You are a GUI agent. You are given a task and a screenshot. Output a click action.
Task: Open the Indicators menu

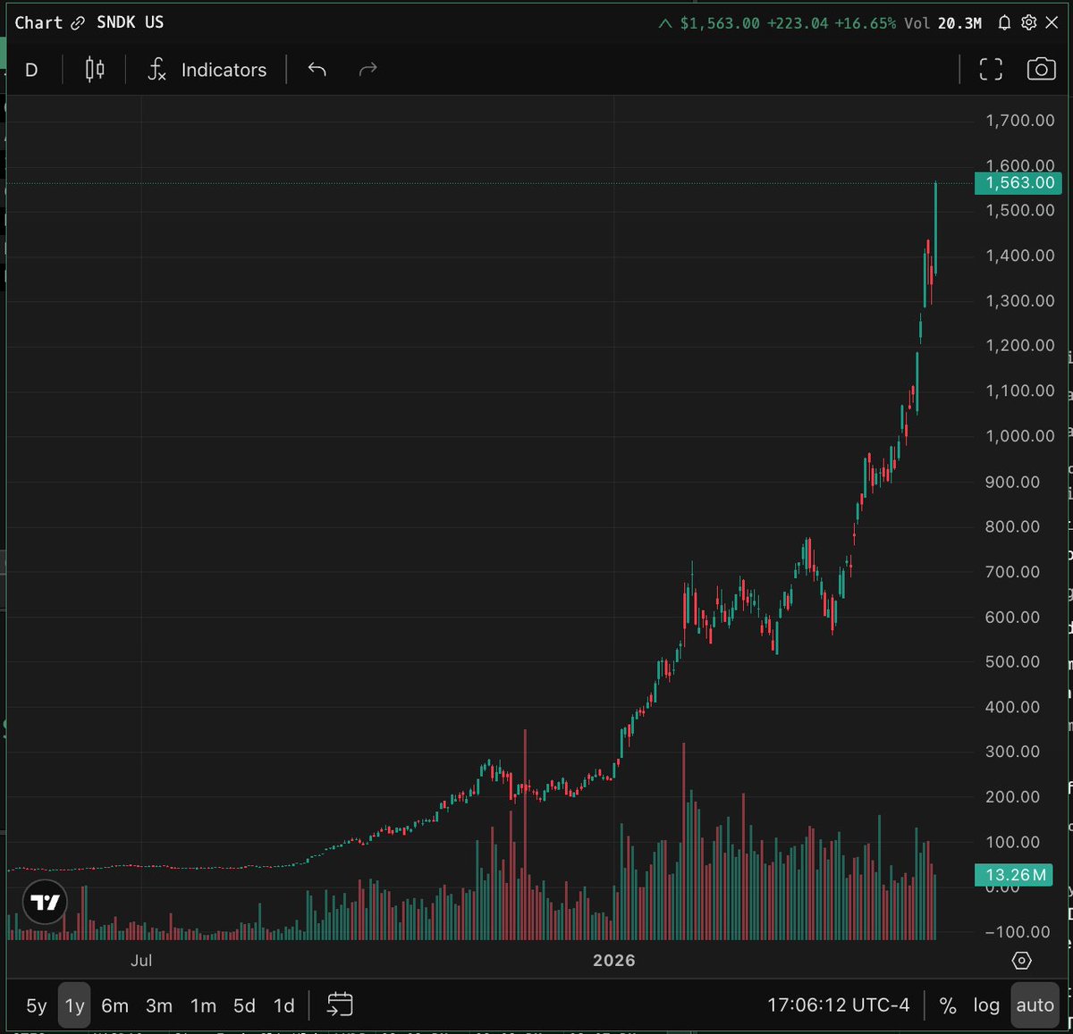click(207, 70)
